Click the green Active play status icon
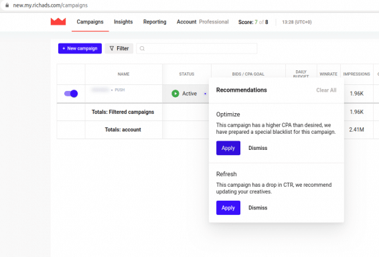 coord(175,94)
